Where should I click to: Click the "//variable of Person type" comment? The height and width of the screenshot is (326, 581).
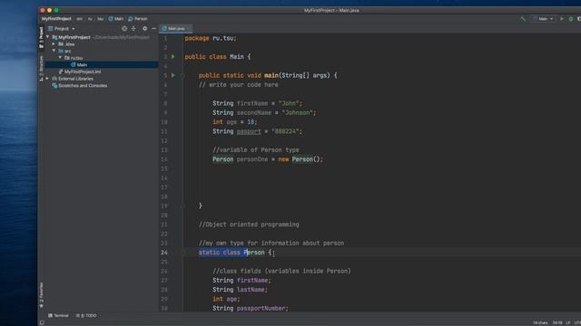(x=256, y=149)
